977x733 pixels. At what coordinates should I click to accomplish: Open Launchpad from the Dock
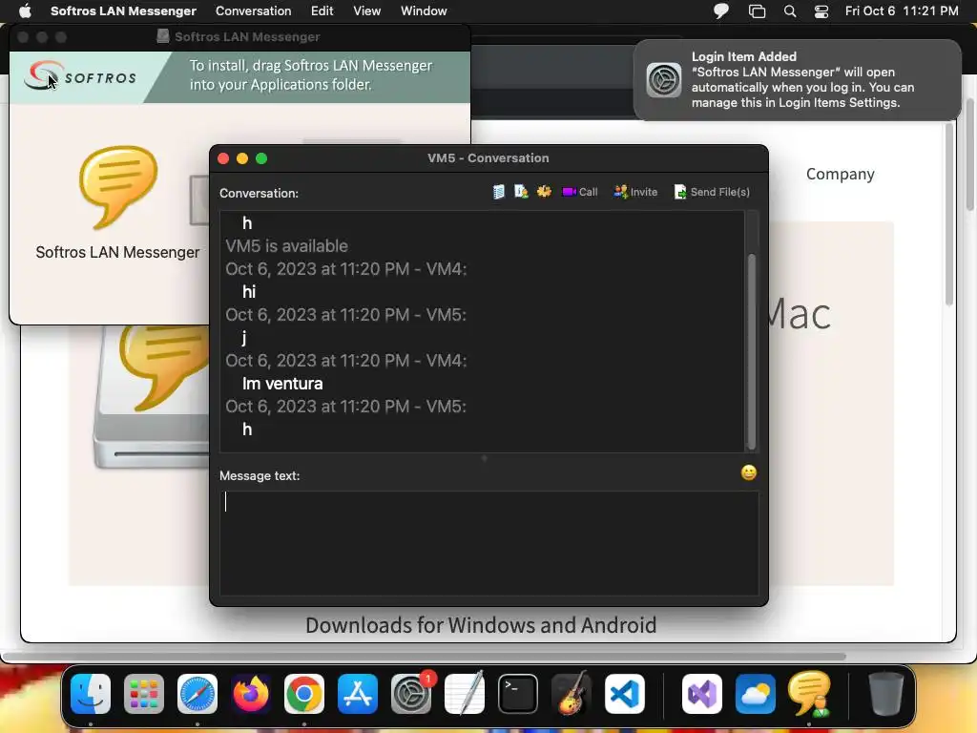click(144, 693)
